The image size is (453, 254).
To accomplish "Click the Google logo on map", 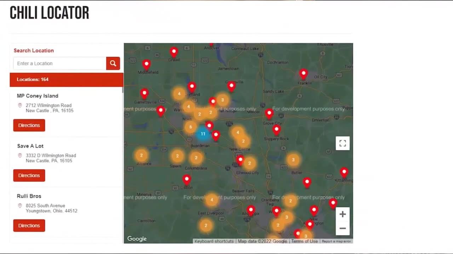I will (137, 239).
